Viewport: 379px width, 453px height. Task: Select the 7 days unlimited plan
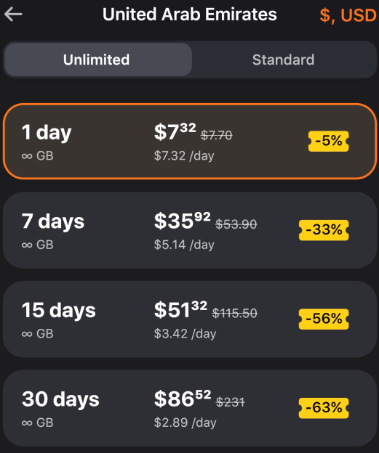190,230
